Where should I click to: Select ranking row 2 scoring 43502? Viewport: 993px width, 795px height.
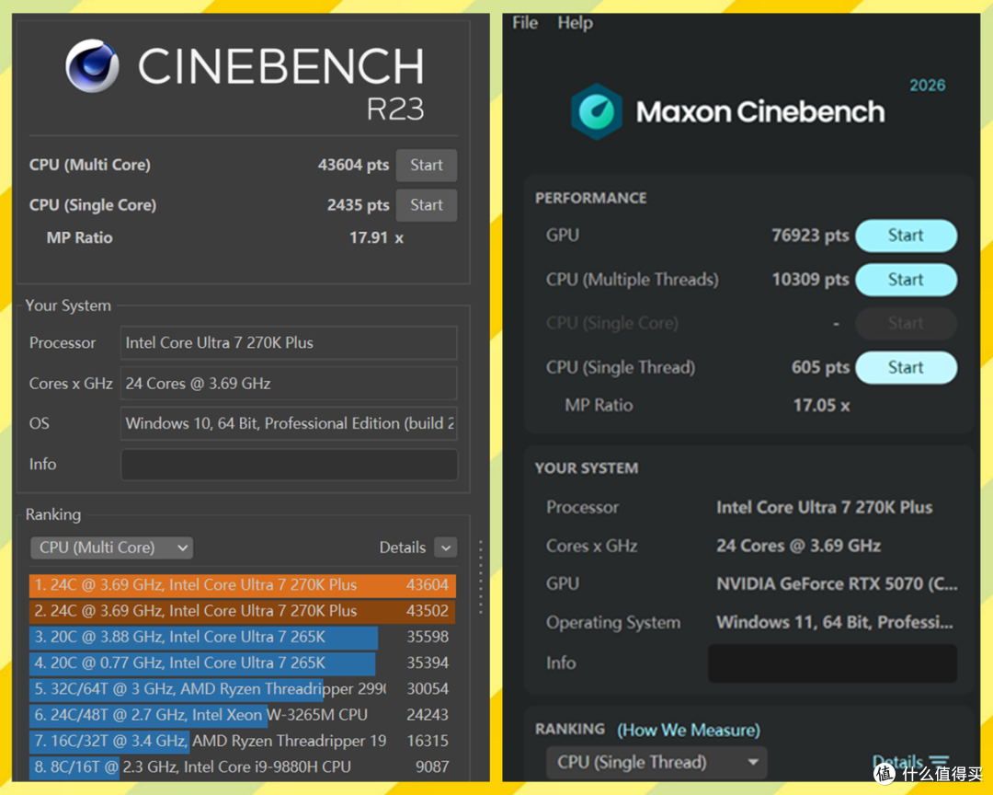pos(242,611)
